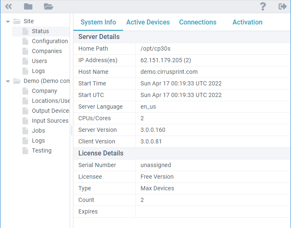The width and height of the screenshot is (291, 228).
Task: Open help via the question mark icon
Action: click(x=263, y=6)
